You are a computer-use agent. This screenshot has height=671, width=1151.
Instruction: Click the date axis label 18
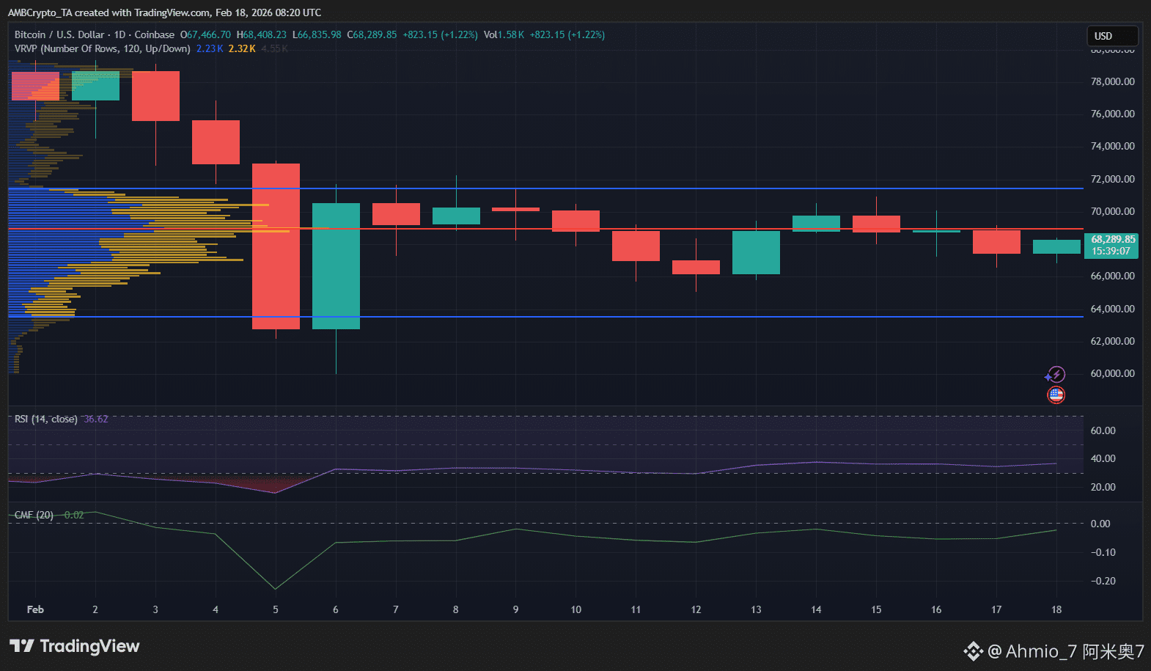point(1056,609)
